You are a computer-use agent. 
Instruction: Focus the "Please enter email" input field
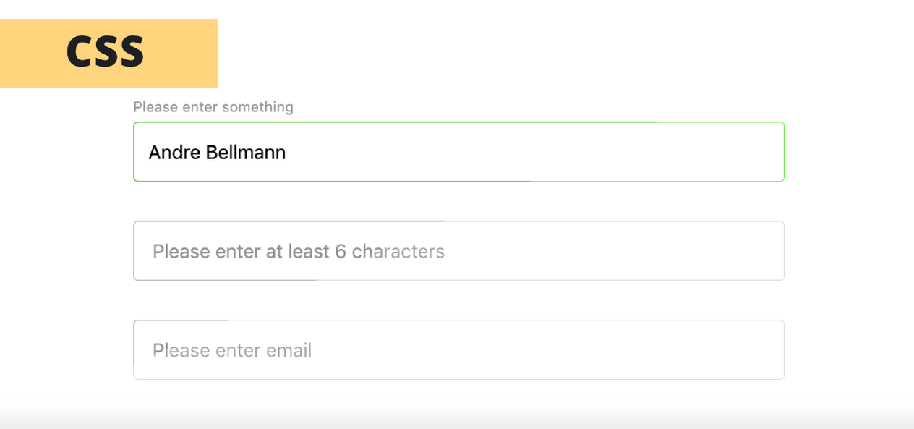pos(458,349)
